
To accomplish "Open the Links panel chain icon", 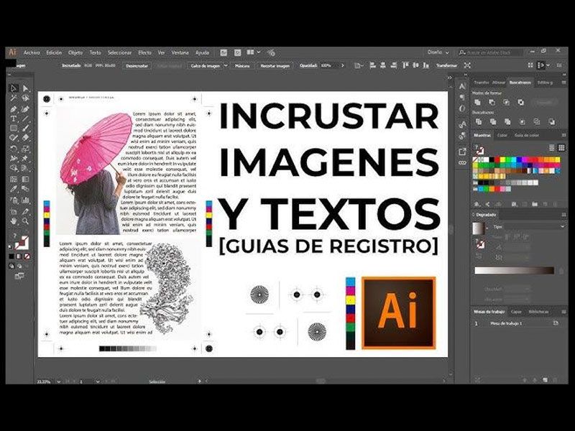I will [x=462, y=162].
